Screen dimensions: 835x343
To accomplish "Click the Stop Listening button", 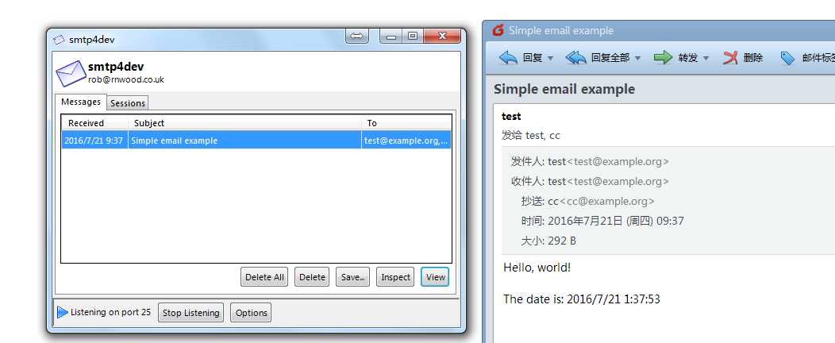I will pyautogui.click(x=191, y=313).
